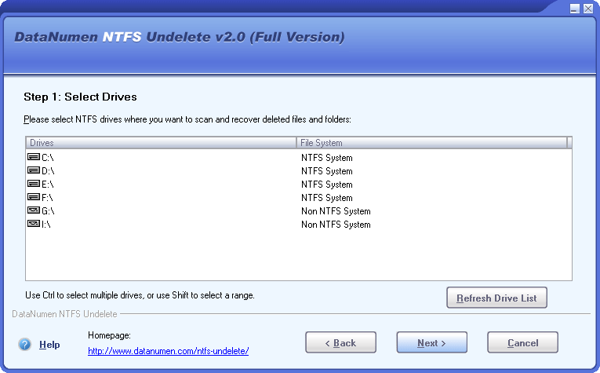Click Non NTFS System in I:\ row
Viewport: 600px width, 373px height.
pyautogui.click(x=336, y=225)
